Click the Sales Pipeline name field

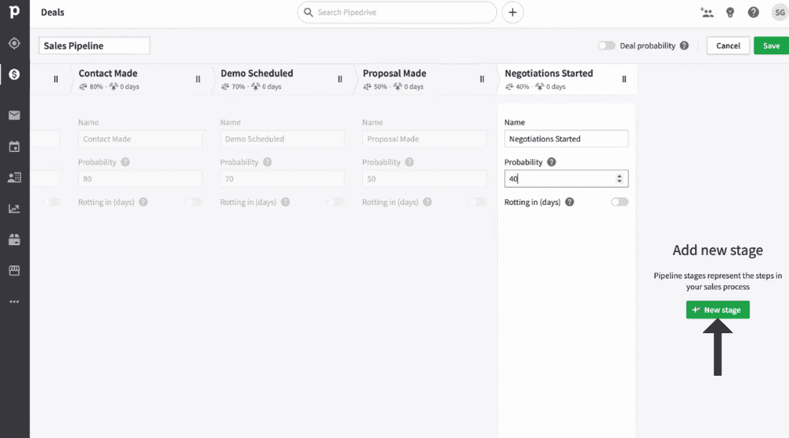pyautogui.click(x=94, y=46)
